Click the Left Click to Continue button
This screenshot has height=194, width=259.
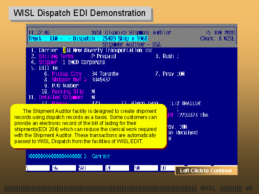(x=206, y=171)
